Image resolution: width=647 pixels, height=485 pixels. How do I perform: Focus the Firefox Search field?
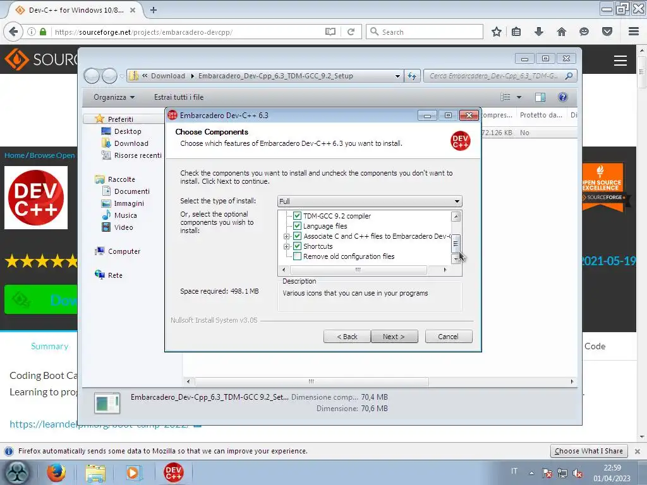[x=424, y=32]
